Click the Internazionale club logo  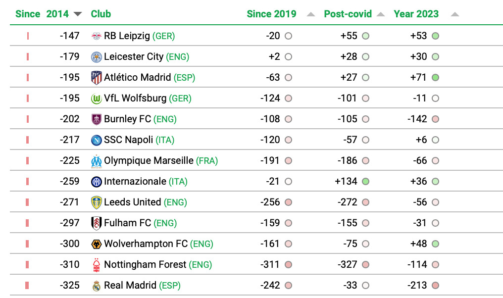coord(96,182)
